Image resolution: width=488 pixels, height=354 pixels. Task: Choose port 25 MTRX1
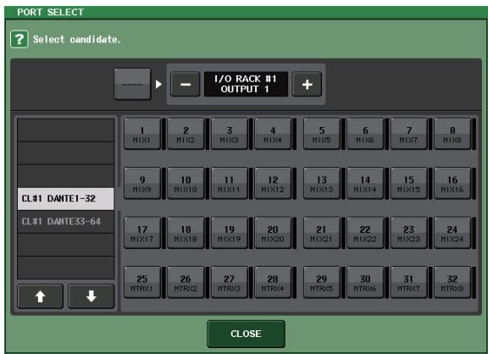tap(142, 283)
